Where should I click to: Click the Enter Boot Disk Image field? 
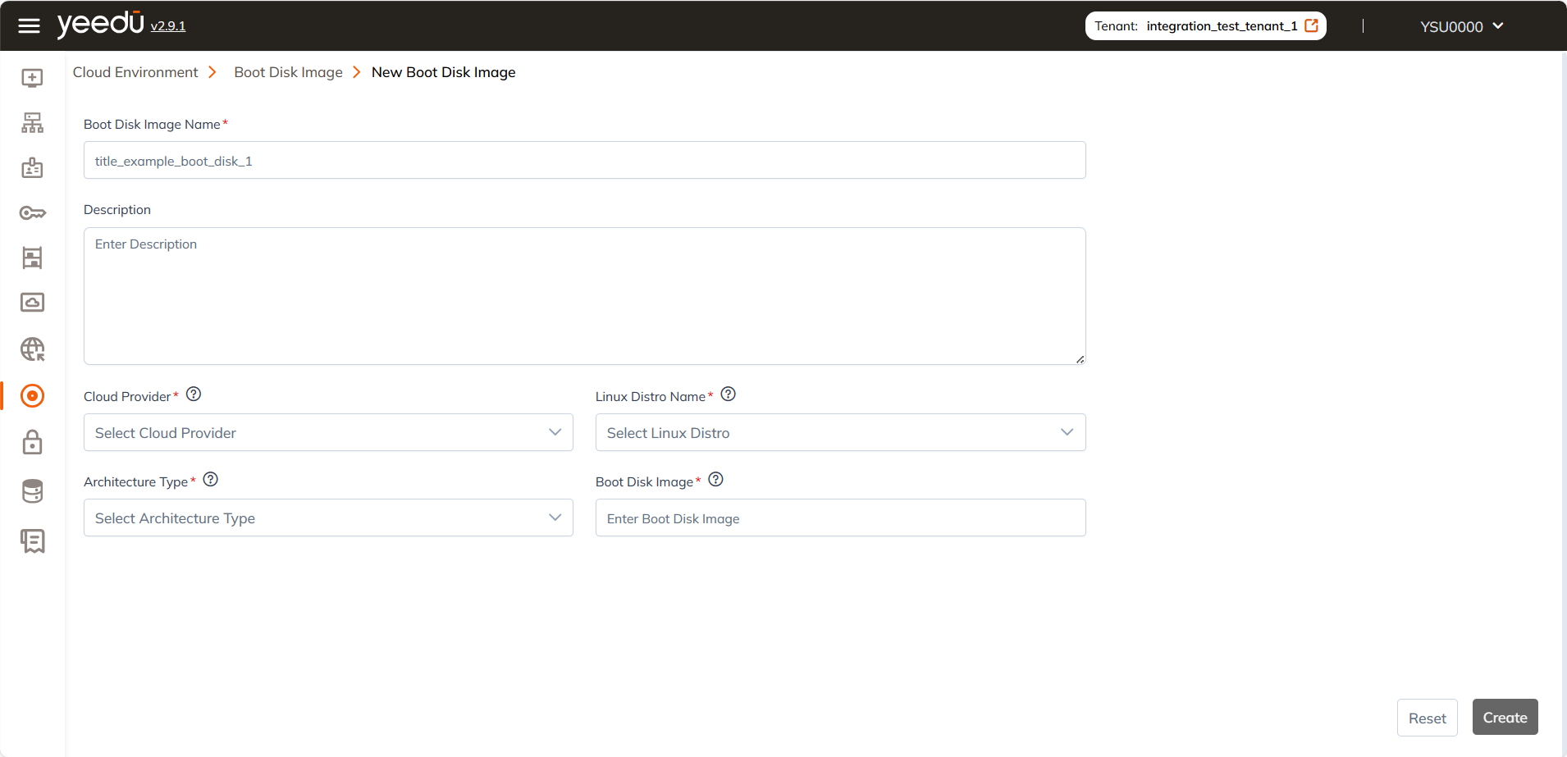840,518
